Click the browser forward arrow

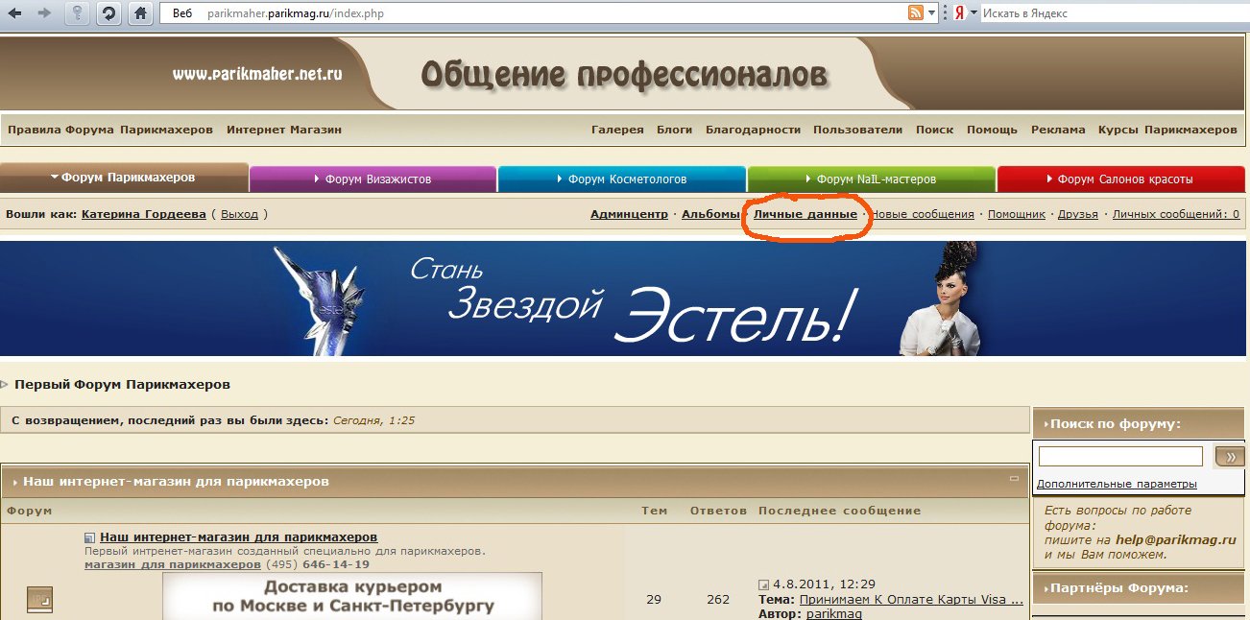(x=43, y=13)
